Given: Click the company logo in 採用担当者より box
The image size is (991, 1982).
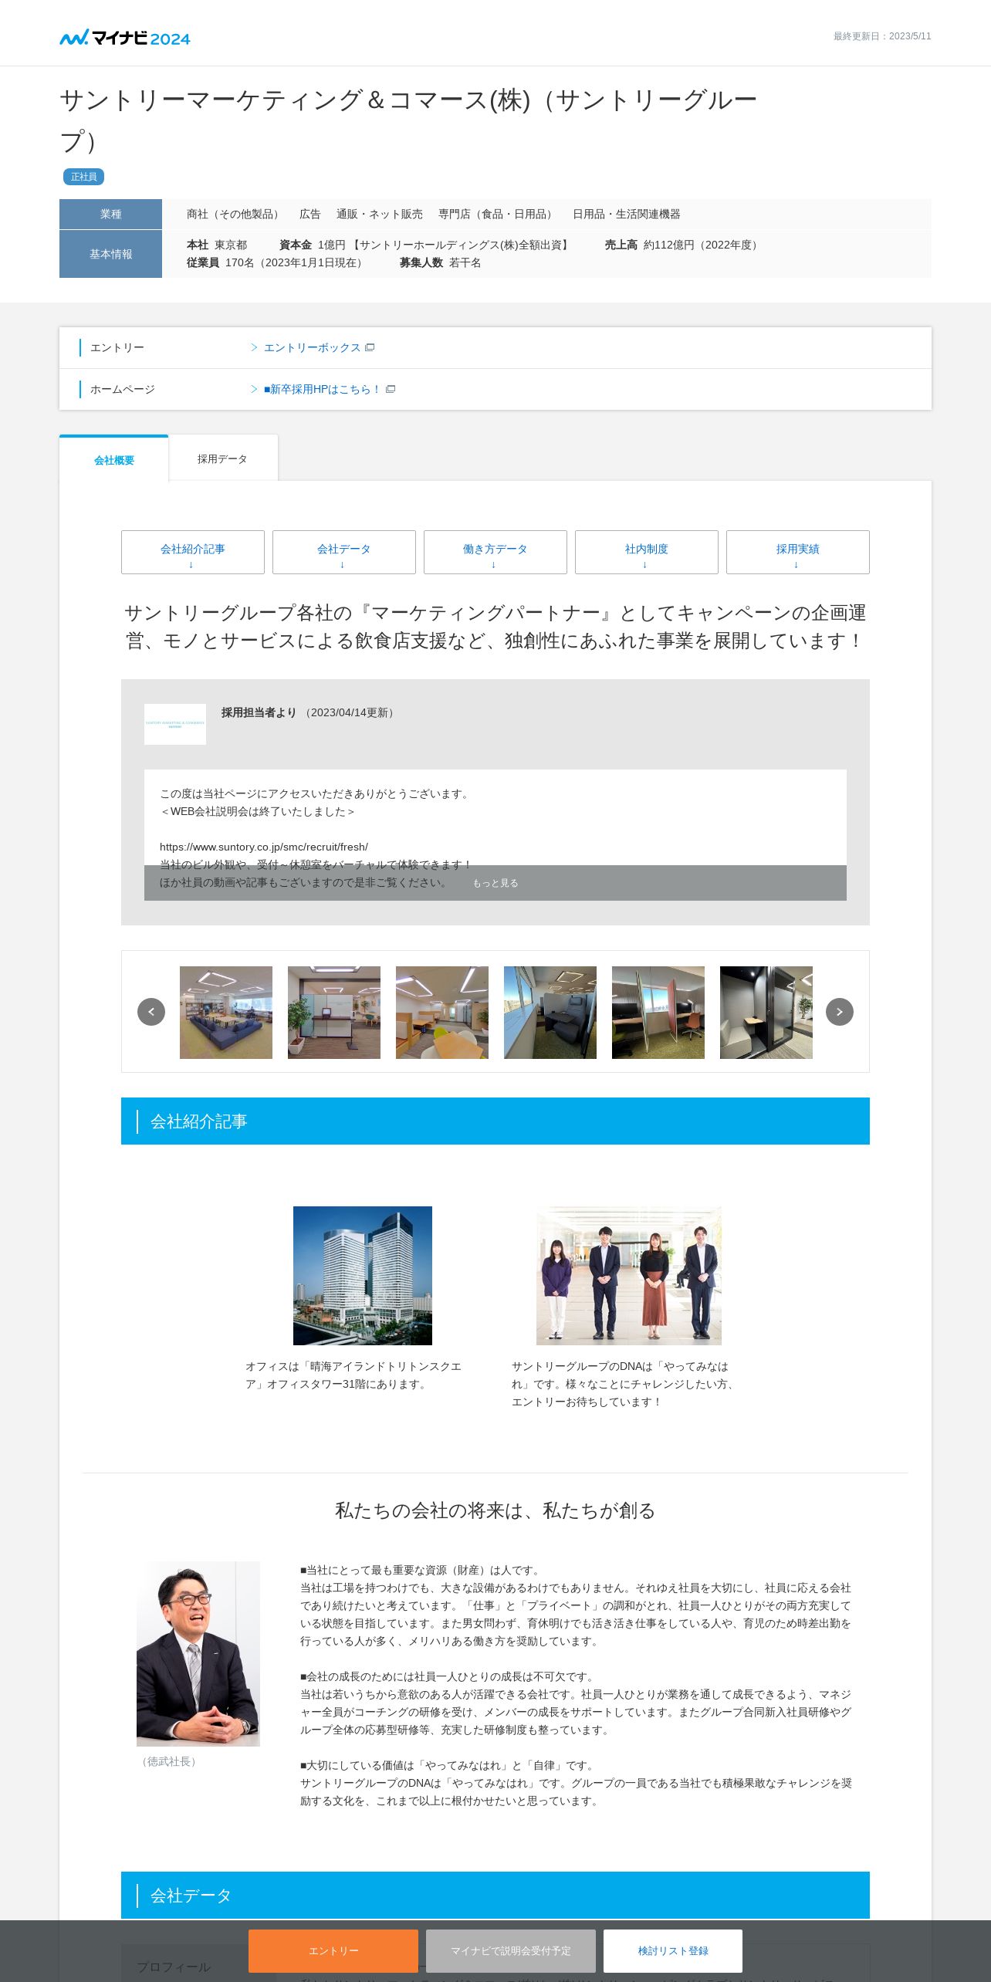Looking at the screenshot, I should [x=175, y=724].
